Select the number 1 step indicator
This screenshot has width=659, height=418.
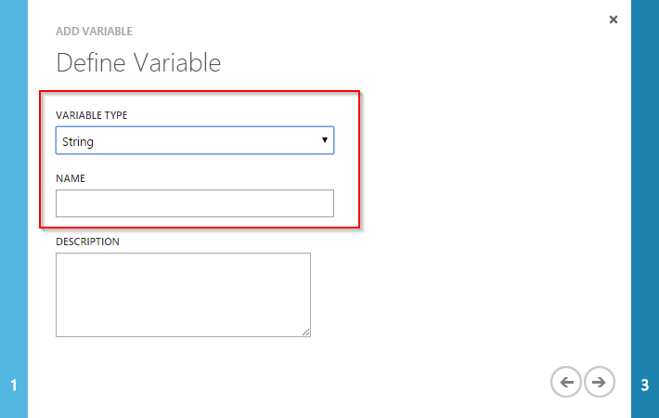coord(13,384)
